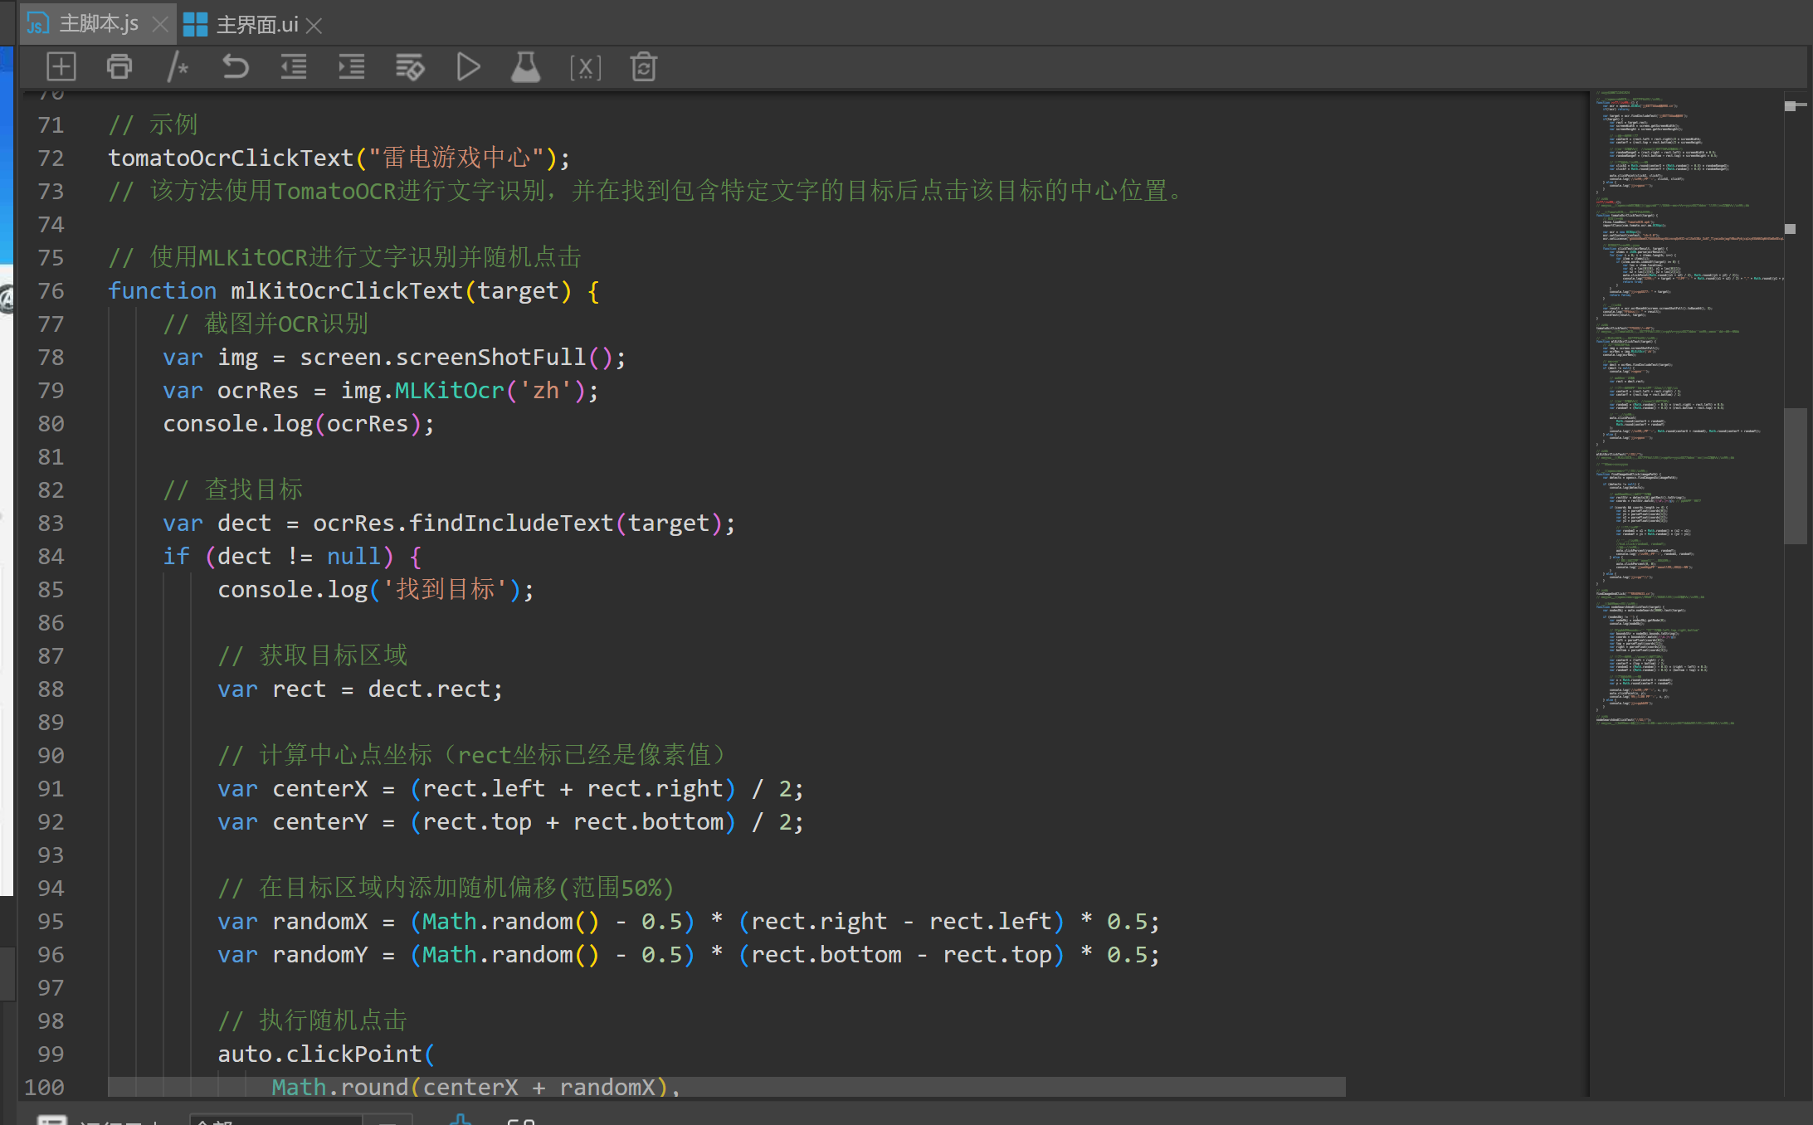Close the 主界面.ui tab
The width and height of the screenshot is (1813, 1125).
(x=314, y=26)
